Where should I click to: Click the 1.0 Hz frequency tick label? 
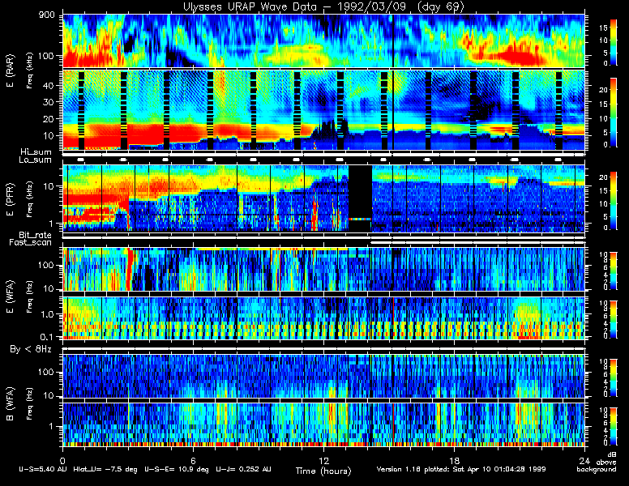[x=46, y=314]
